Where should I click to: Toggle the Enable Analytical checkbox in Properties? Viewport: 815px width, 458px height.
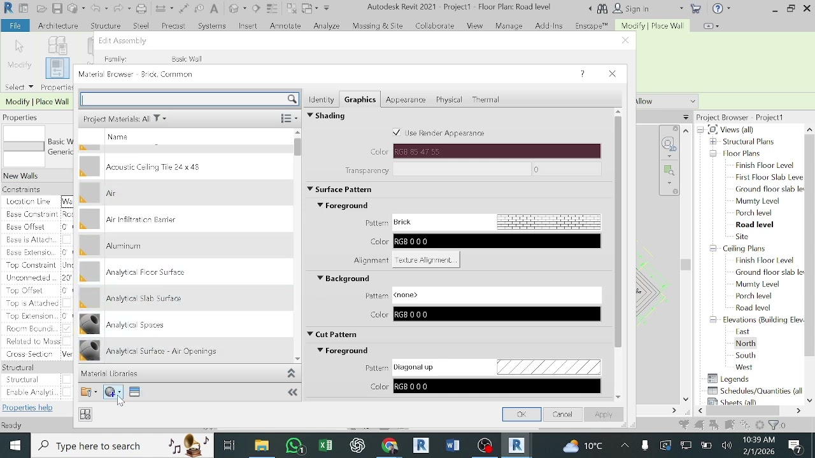tap(67, 392)
